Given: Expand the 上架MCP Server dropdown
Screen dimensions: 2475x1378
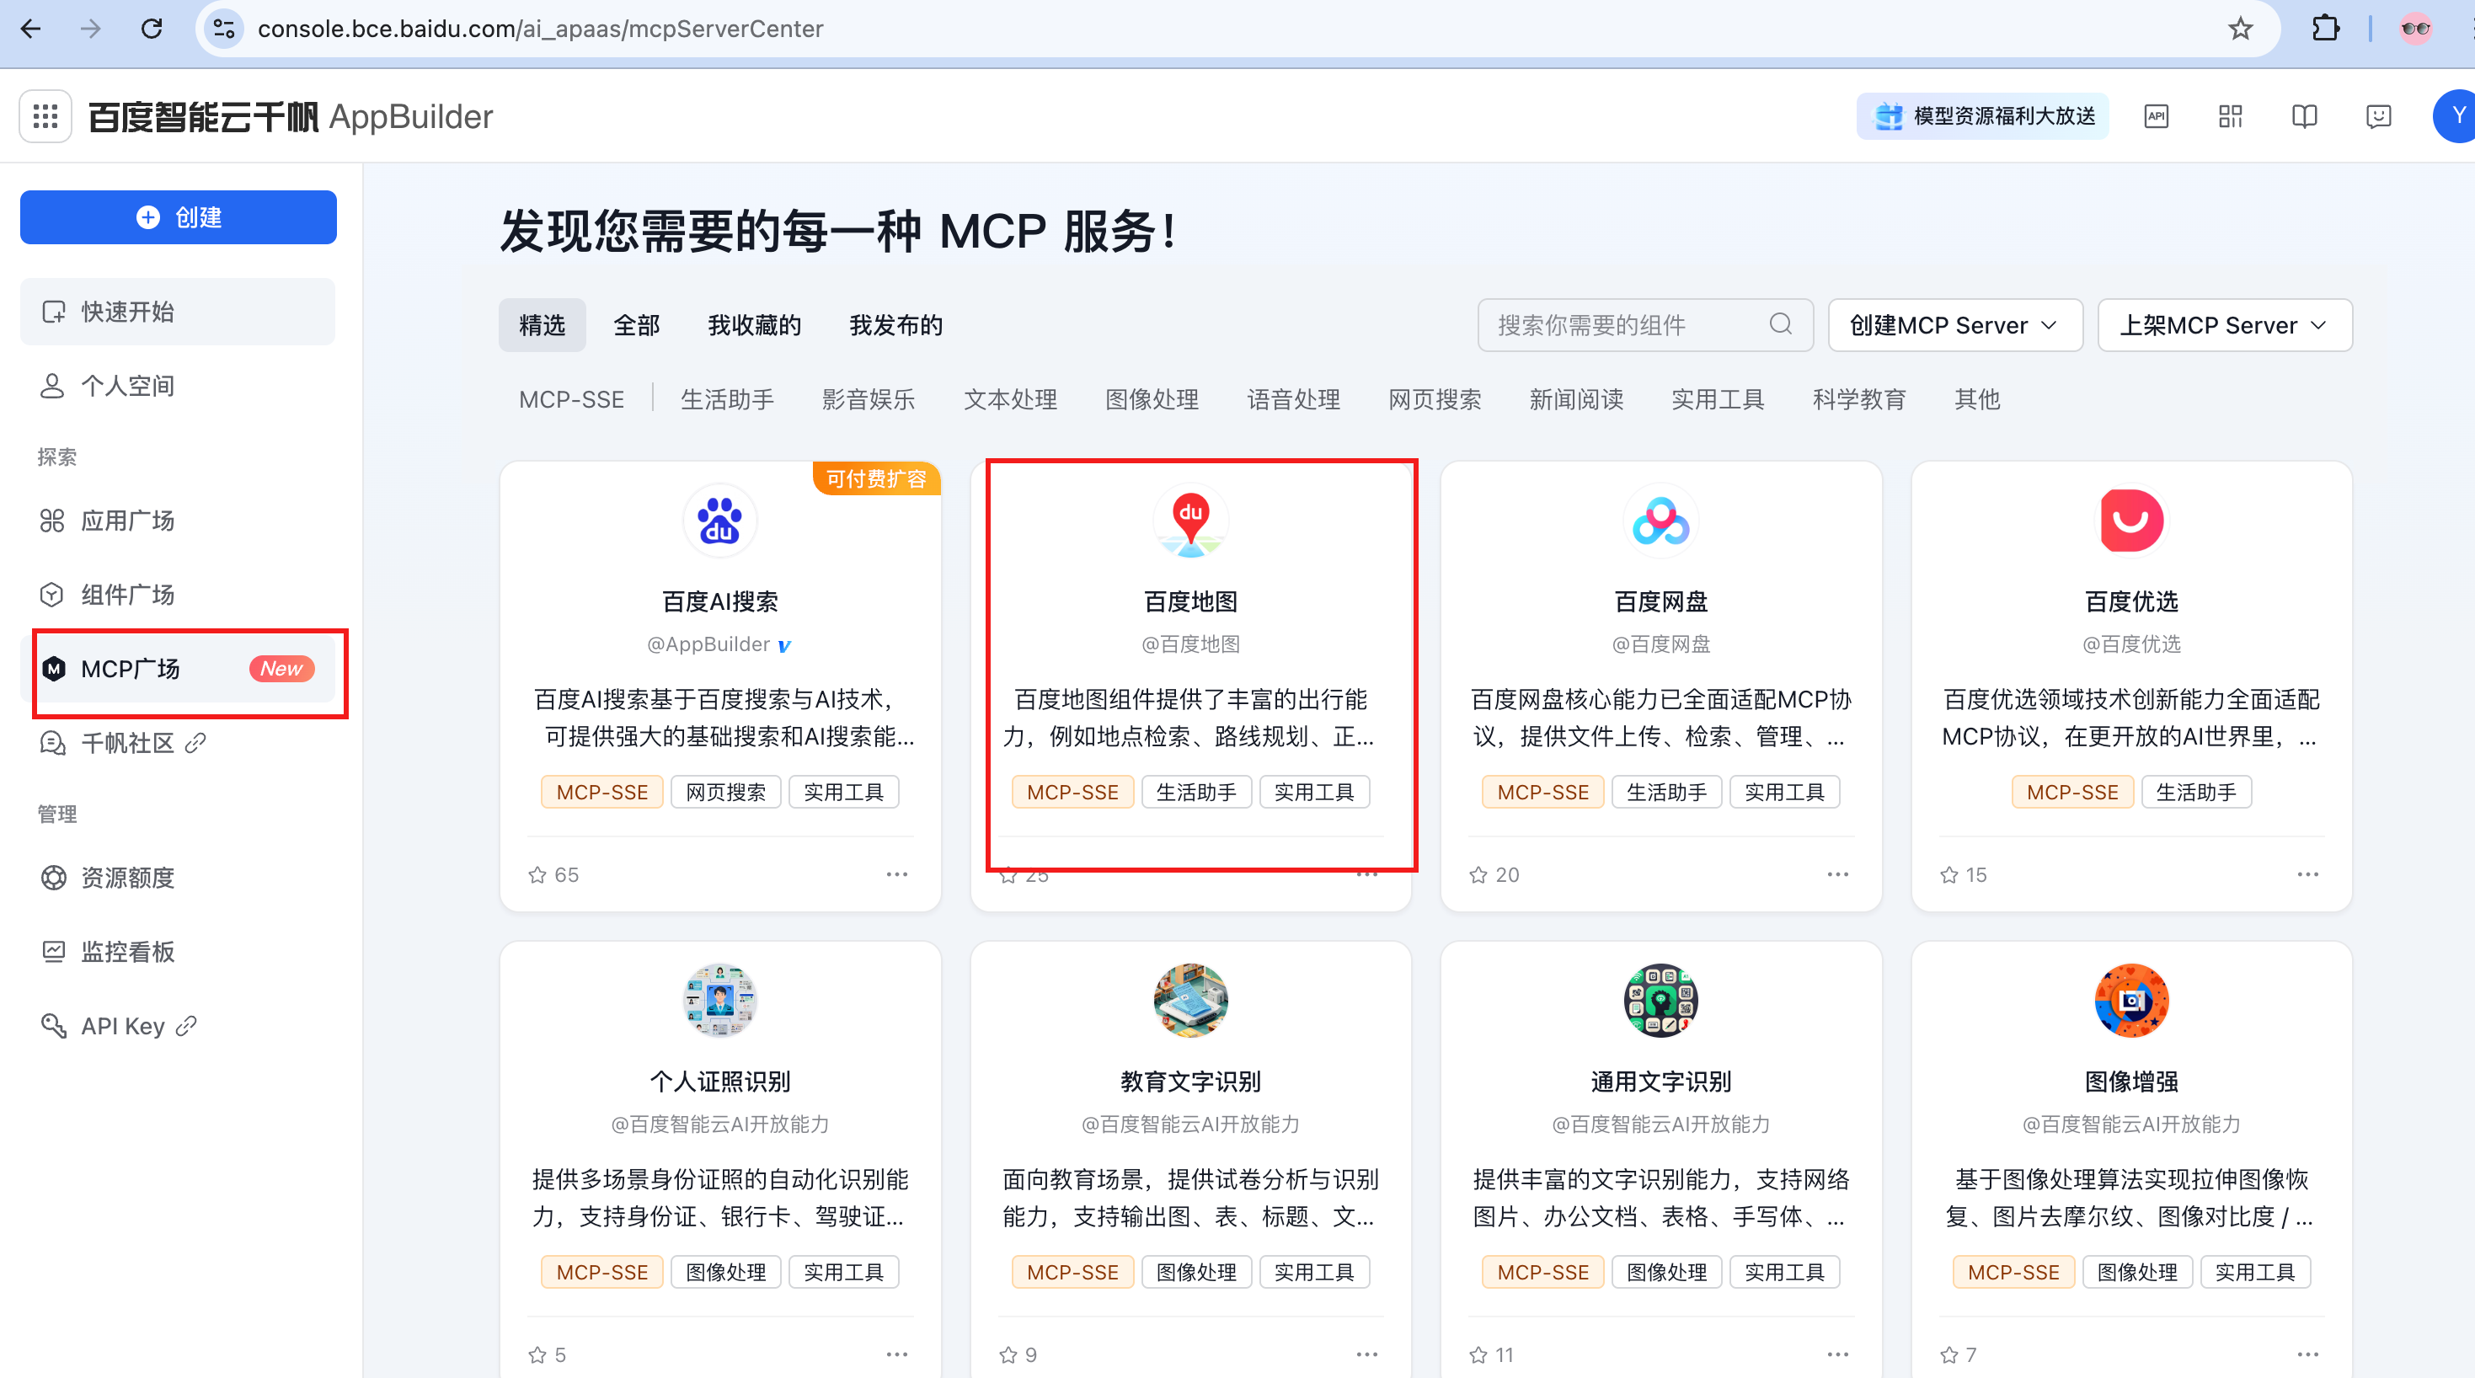Looking at the screenshot, I should (x=2223, y=325).
